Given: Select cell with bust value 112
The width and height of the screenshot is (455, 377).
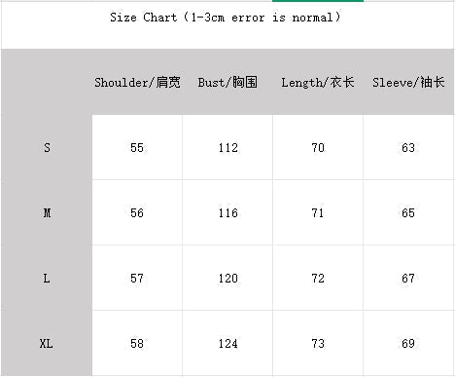Looking at the screenshot, I should [227, 148].
